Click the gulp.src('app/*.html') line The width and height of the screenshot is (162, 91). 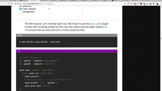(x=38, y=73)
